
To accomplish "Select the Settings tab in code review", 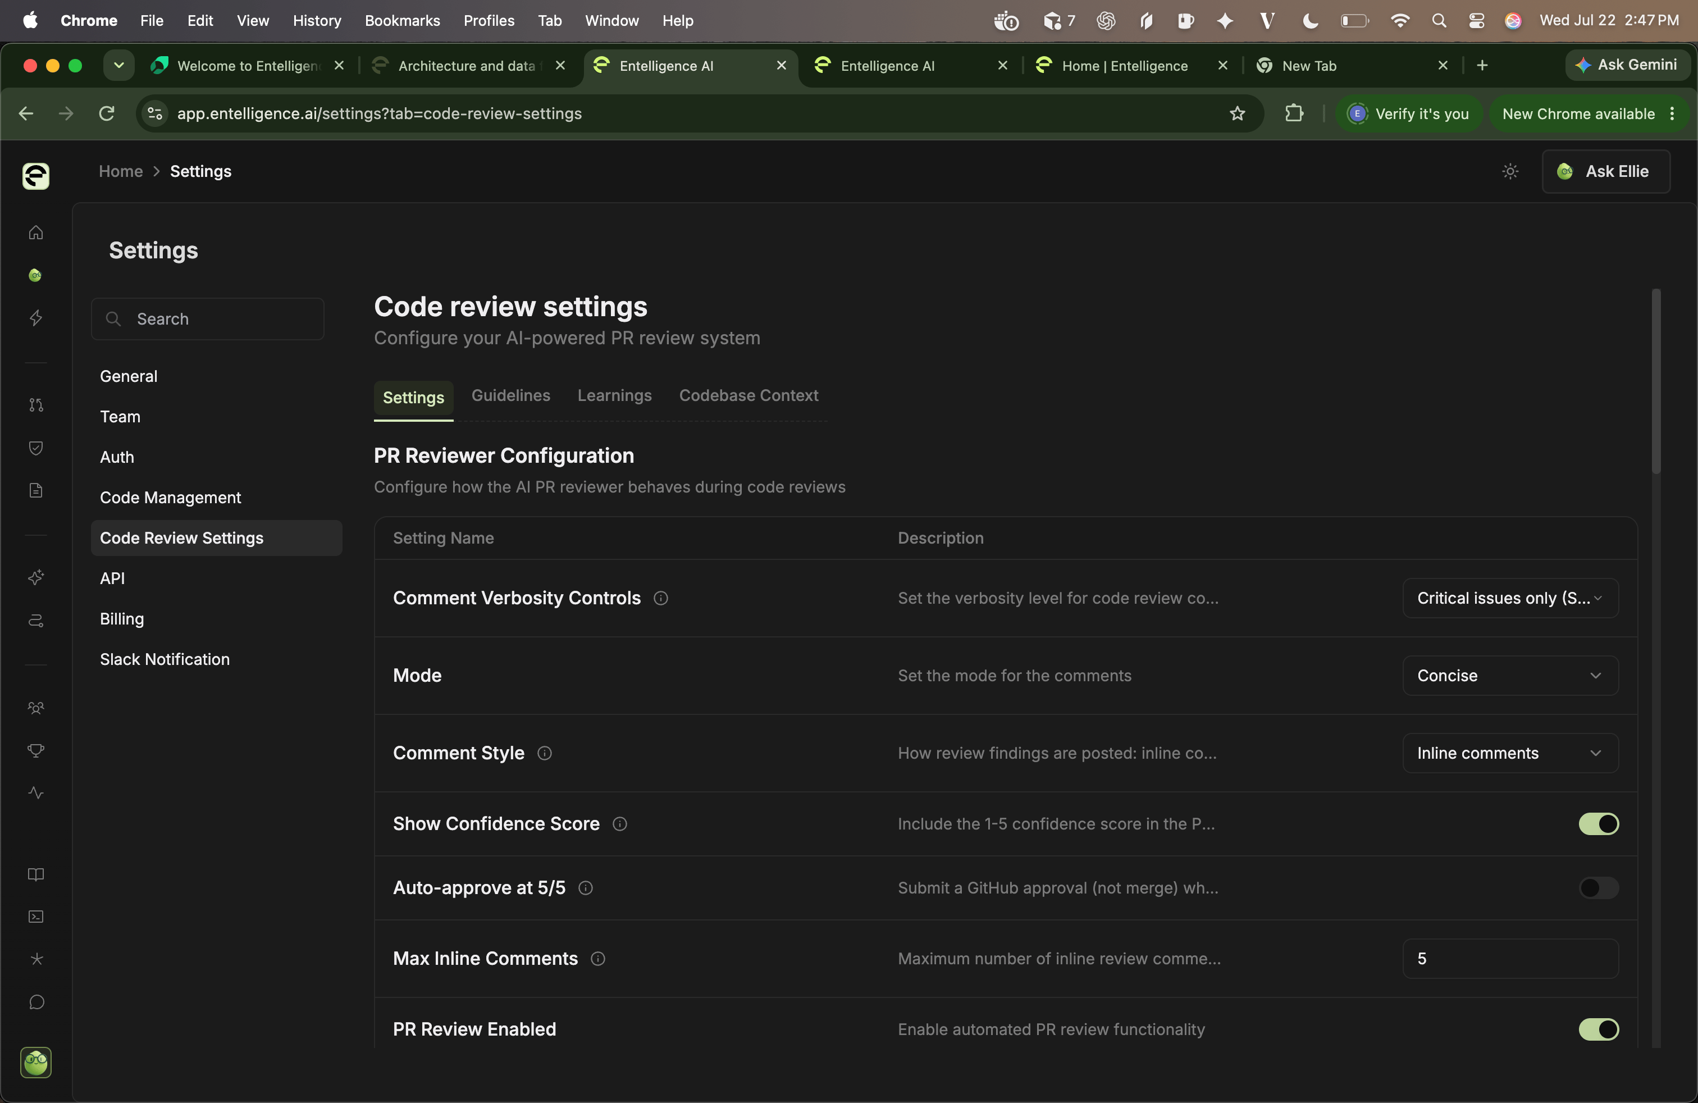I will tap(413, 398).
